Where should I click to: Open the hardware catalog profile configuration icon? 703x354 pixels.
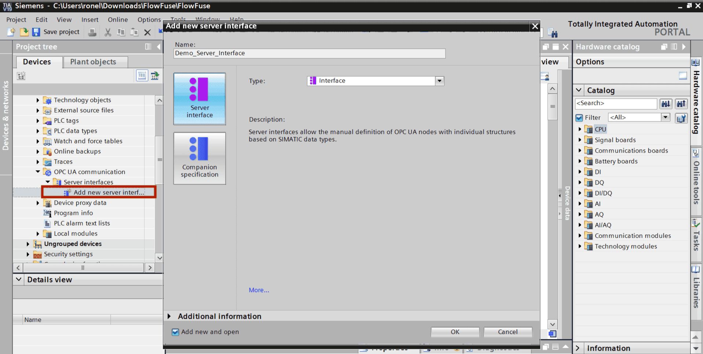click(x=681, y=117)
